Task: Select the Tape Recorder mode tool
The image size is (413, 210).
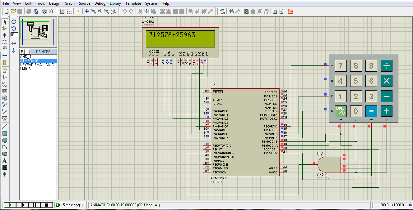Action: pos(5,91)
